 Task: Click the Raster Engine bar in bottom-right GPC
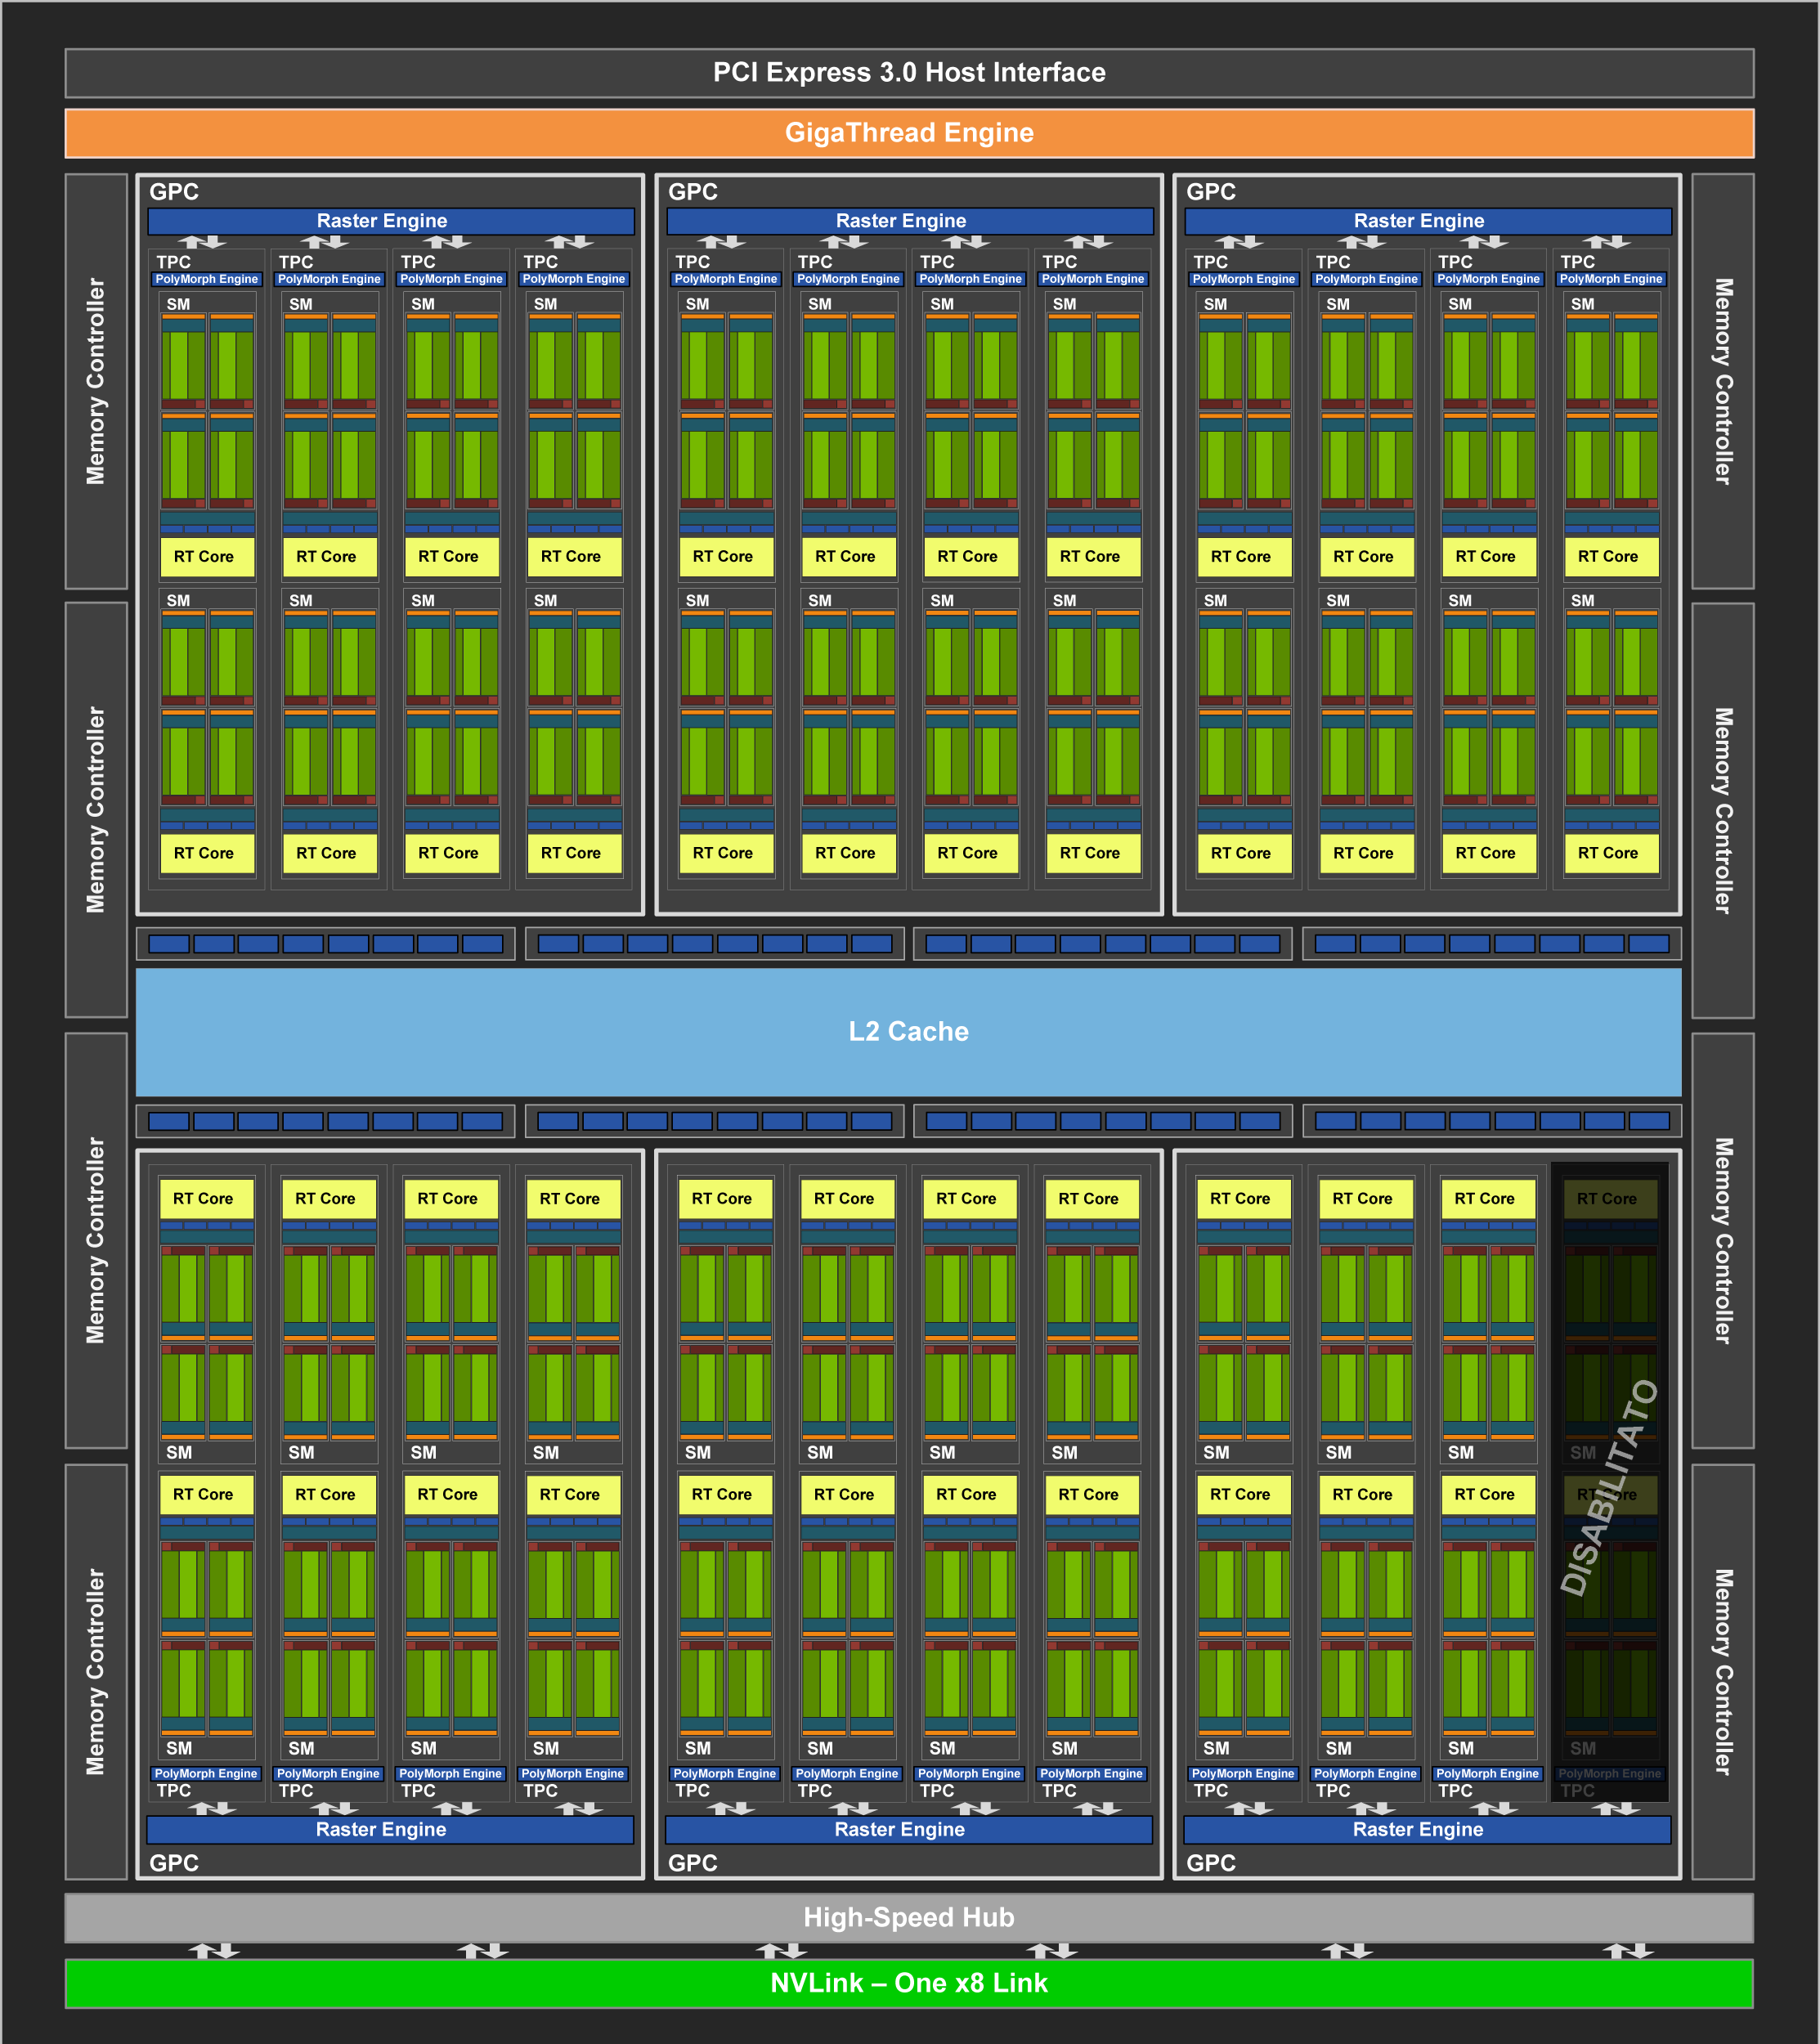1427,1829
